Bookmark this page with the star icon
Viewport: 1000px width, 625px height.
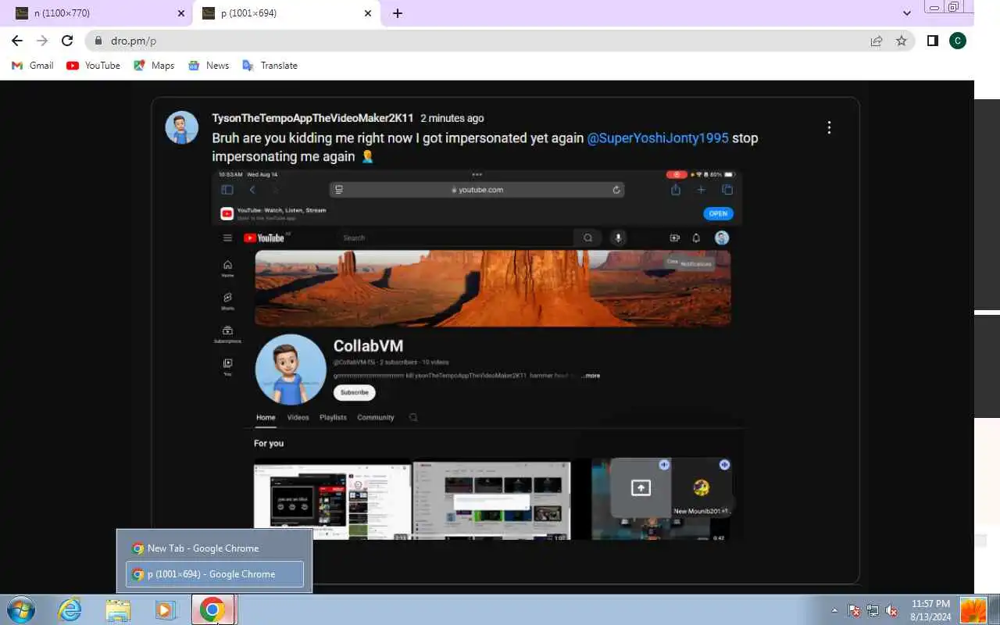click(902, 41)
